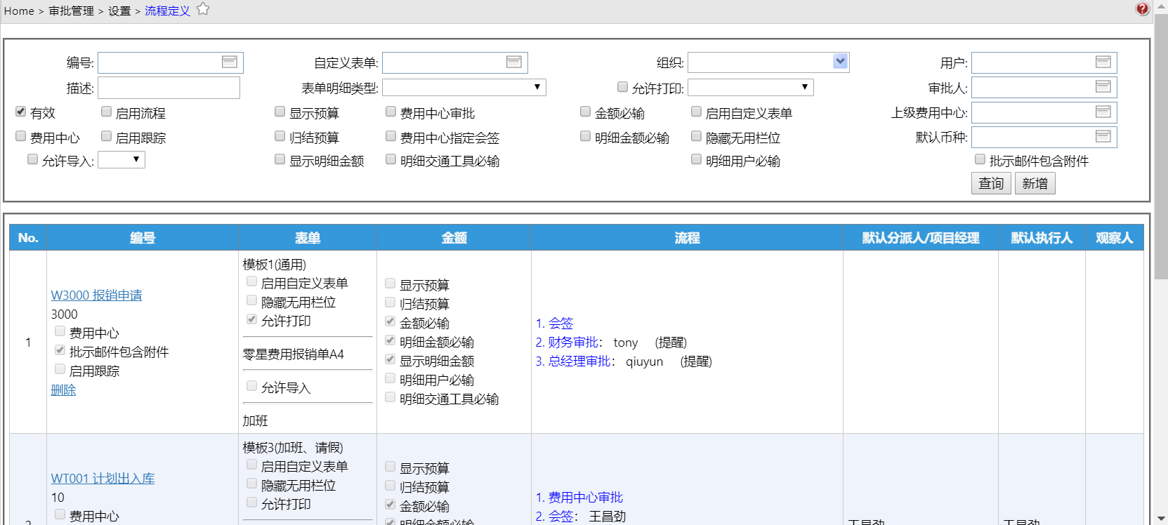Check the 费用中心审批 filter checkbox

tap(391, 112)
